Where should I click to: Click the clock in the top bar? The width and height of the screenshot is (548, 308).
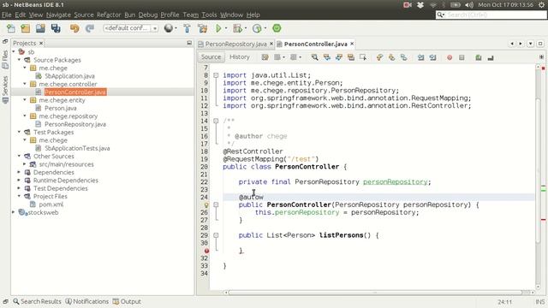pyautogui.click(x=506, y=5)
